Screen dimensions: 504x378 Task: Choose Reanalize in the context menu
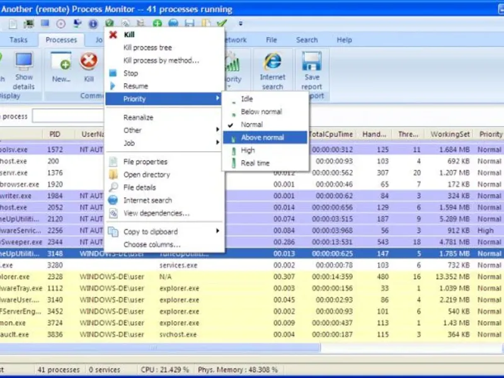(x=164, y=117)
